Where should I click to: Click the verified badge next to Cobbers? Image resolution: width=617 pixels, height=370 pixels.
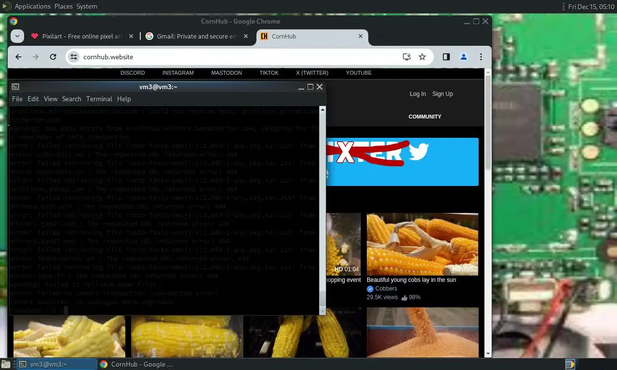point(370,289)
